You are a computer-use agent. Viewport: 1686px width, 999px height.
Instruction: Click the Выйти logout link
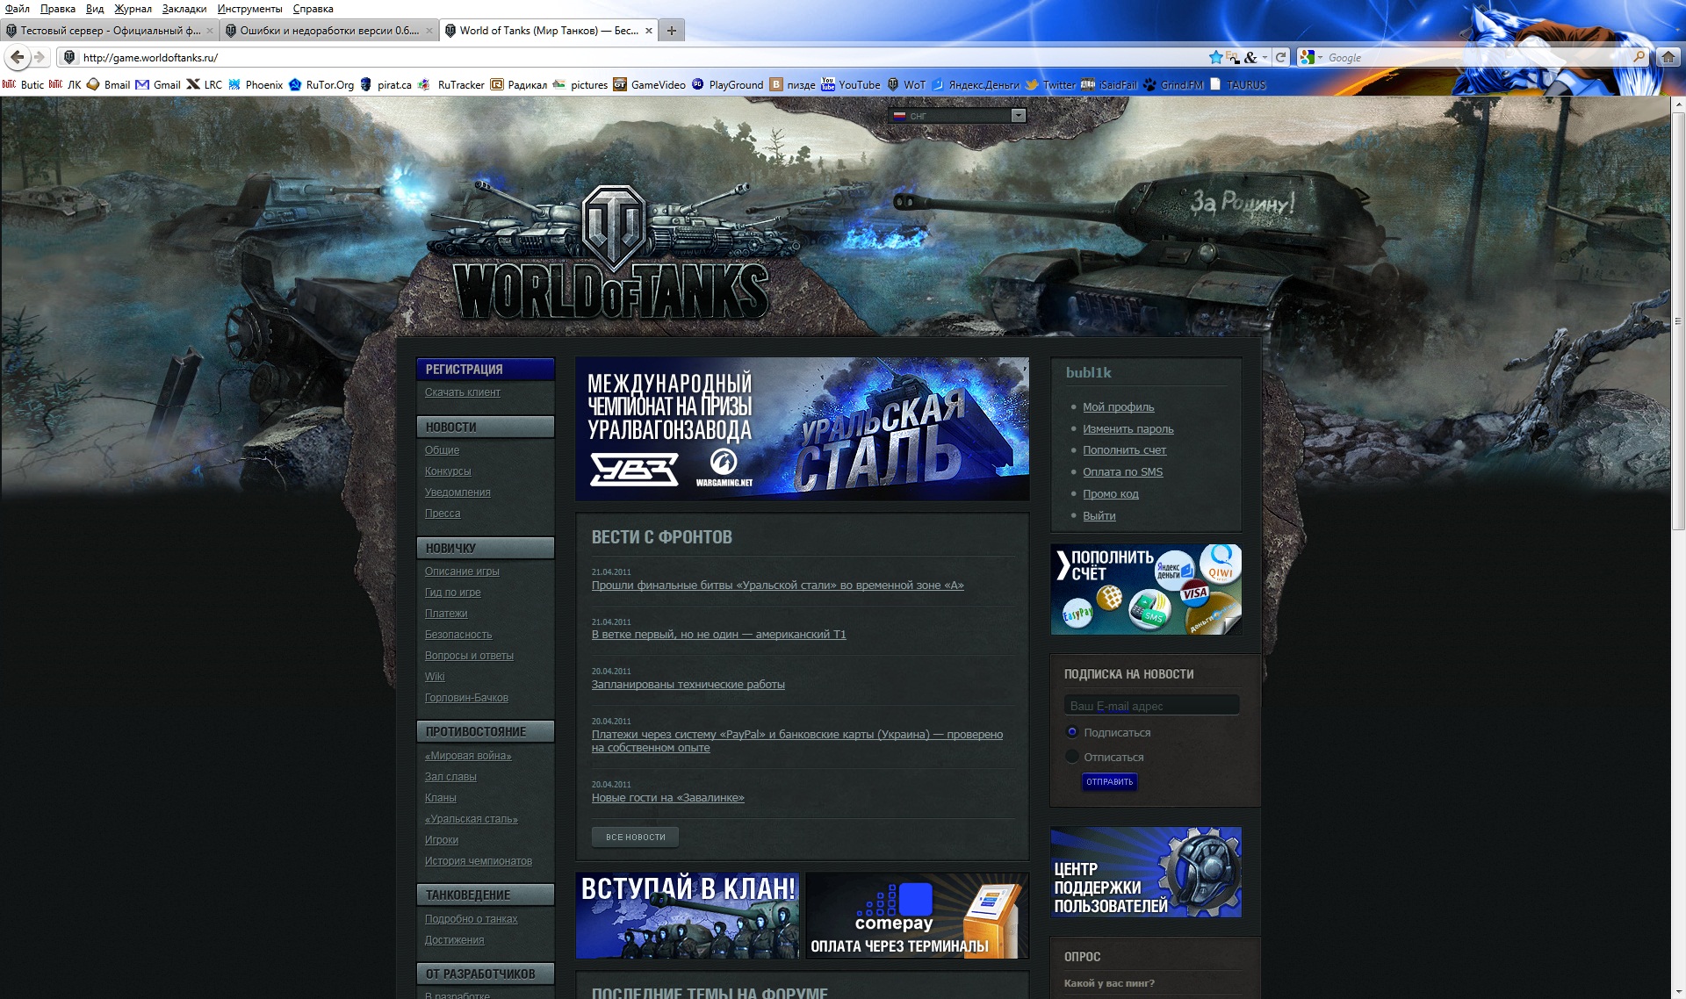coord(1099,515)
